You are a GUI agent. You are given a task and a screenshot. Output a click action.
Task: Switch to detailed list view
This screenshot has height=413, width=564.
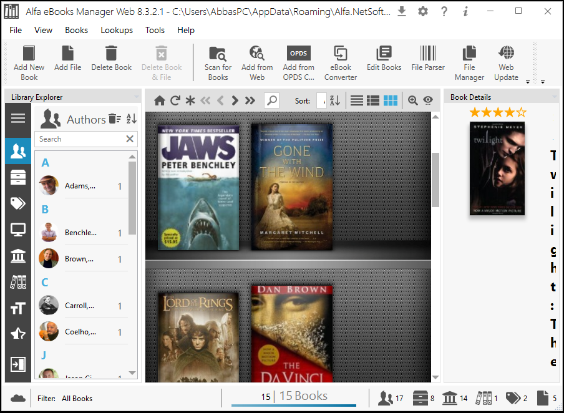tap(373, 100)
